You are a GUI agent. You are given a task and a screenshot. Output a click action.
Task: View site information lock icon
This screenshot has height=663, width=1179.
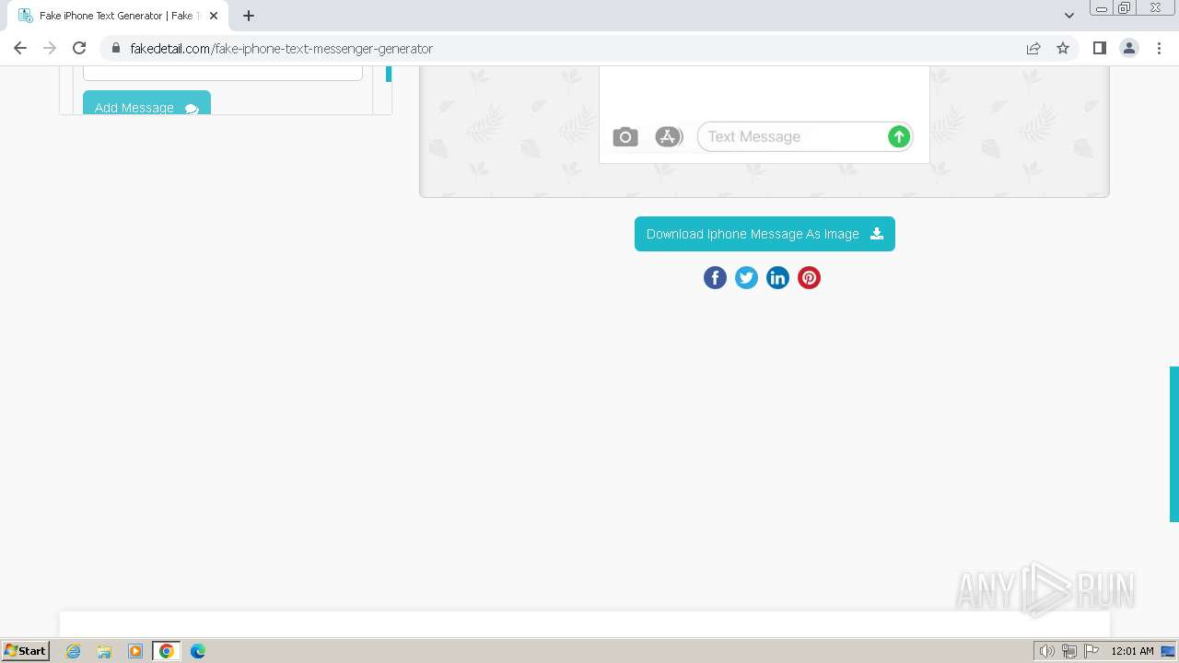pyautogui.click(x=115, y=48)
